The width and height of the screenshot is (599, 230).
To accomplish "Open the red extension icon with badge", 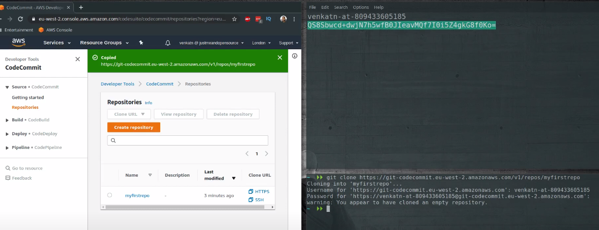I will pos(259,19).
